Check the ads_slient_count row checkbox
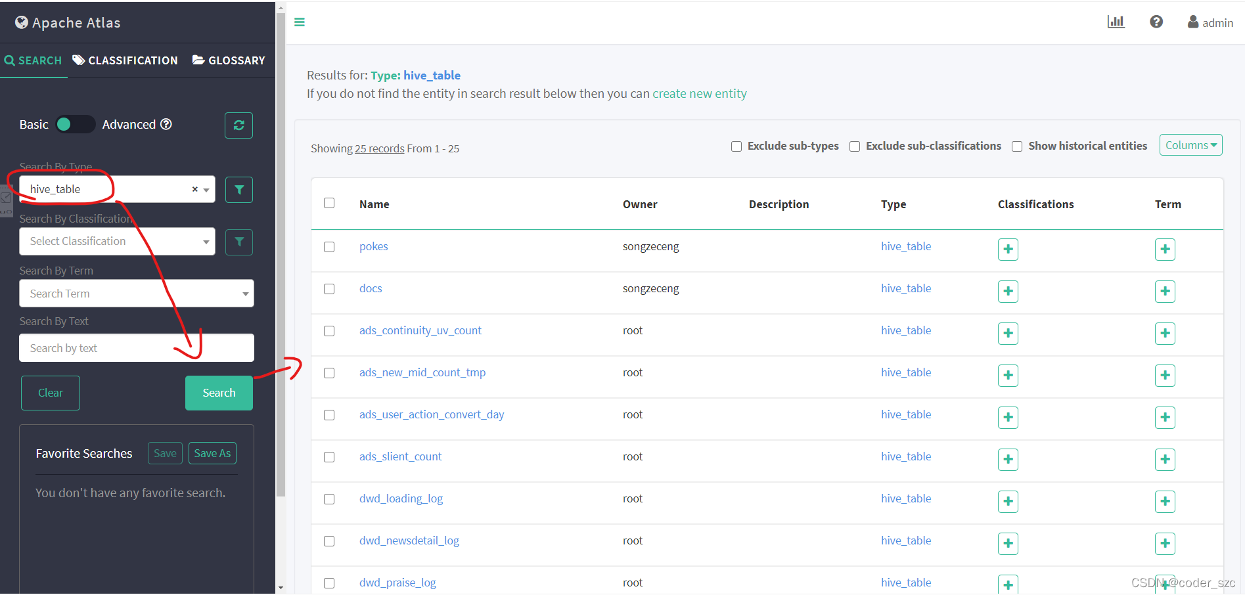The image size is (1245, 595). click(x=329, y=457)
